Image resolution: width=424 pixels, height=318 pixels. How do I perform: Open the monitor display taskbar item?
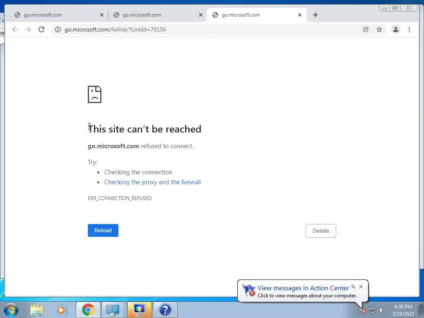[140, 310]
